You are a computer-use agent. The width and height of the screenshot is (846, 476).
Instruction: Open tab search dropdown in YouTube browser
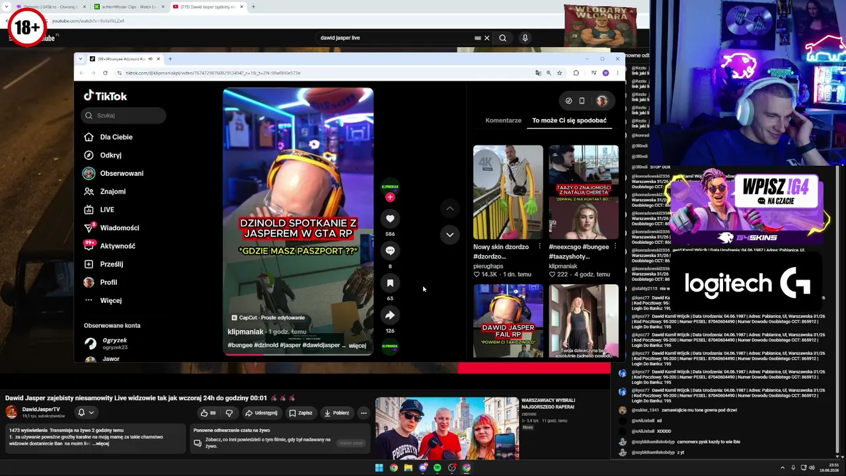click(7, 7)
